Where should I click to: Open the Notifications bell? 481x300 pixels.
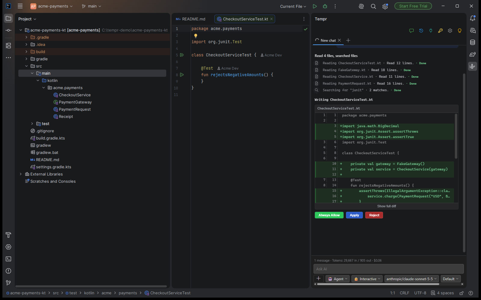tap(473, 18)
